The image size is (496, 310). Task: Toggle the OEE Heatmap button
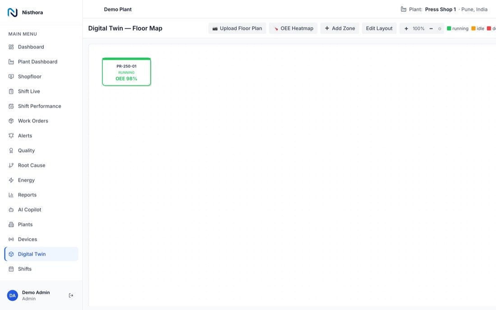293,28
